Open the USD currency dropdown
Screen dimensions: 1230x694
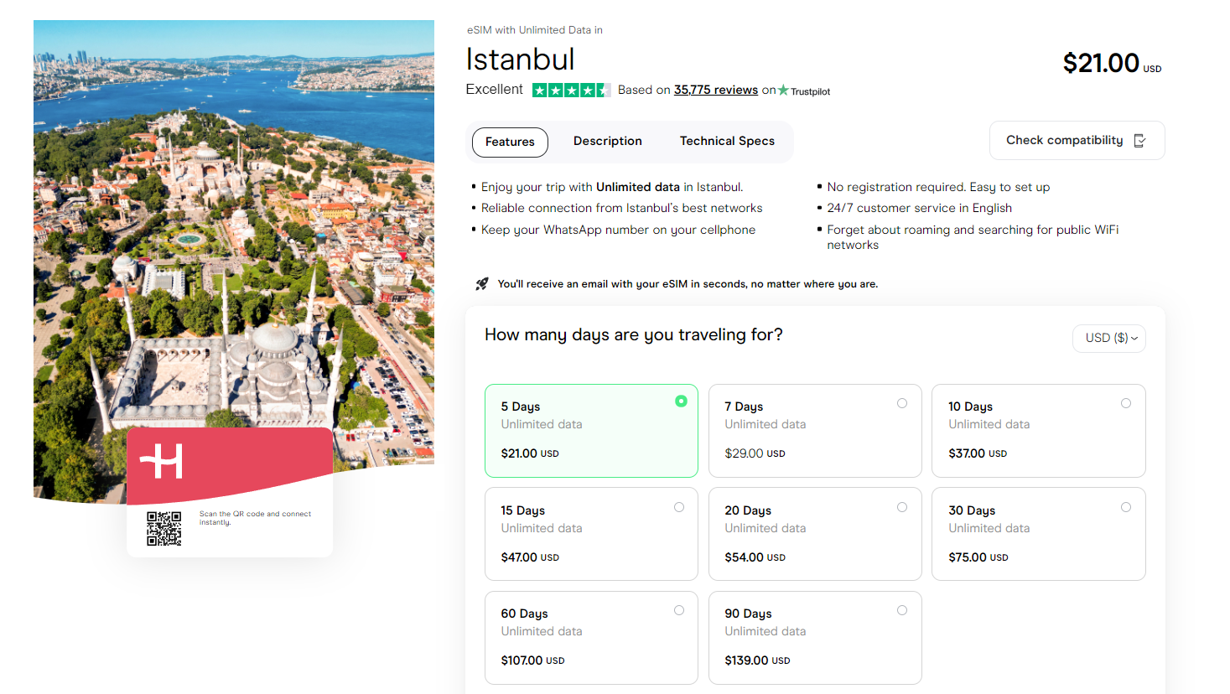pos(1108,338)
